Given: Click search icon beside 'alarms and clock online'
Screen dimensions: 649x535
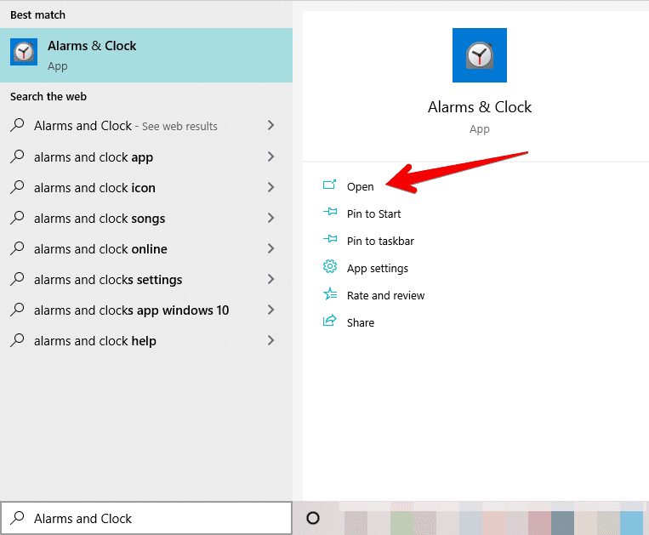Looking at the screenshot, I should click(x=17, y=248).
